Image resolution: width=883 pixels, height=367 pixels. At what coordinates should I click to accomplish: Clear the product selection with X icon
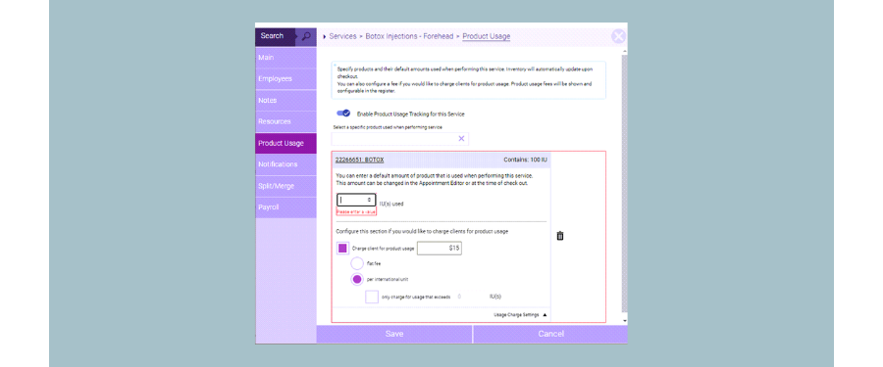click(x=461, y=138)
